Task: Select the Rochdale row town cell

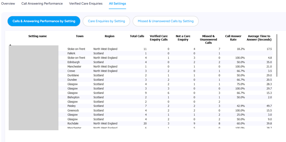Action: (x=72, y=124)
